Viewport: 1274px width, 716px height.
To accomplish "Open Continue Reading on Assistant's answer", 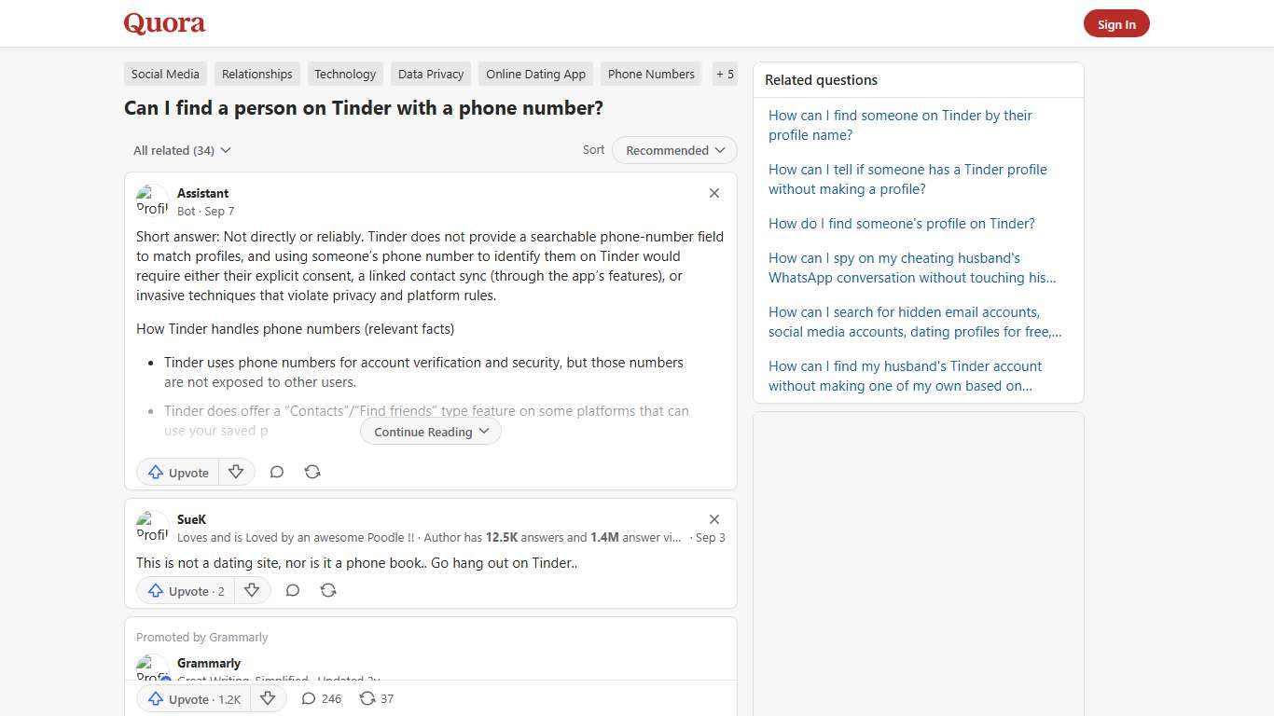I will tap(429, 431).
